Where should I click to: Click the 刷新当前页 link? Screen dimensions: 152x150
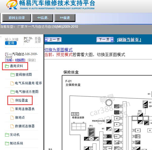[129, 40]
